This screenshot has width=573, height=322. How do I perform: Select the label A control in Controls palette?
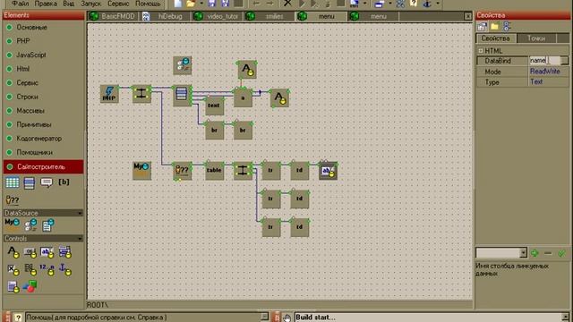(x=13, y=252)
